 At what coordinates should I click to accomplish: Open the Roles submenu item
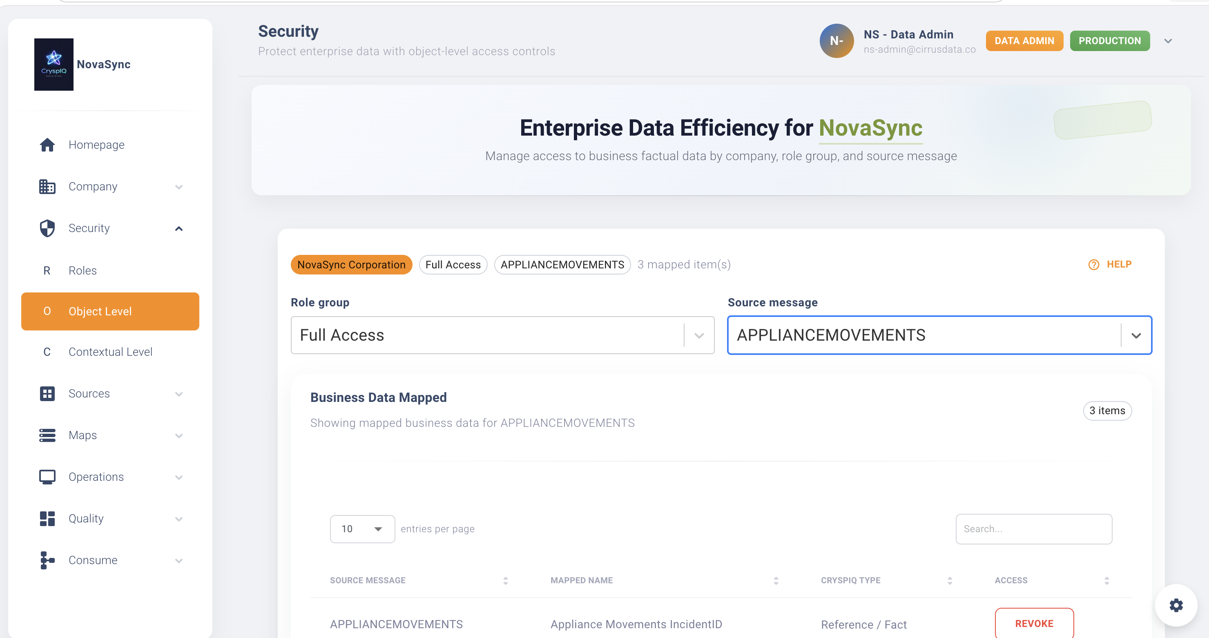point(110,270)
